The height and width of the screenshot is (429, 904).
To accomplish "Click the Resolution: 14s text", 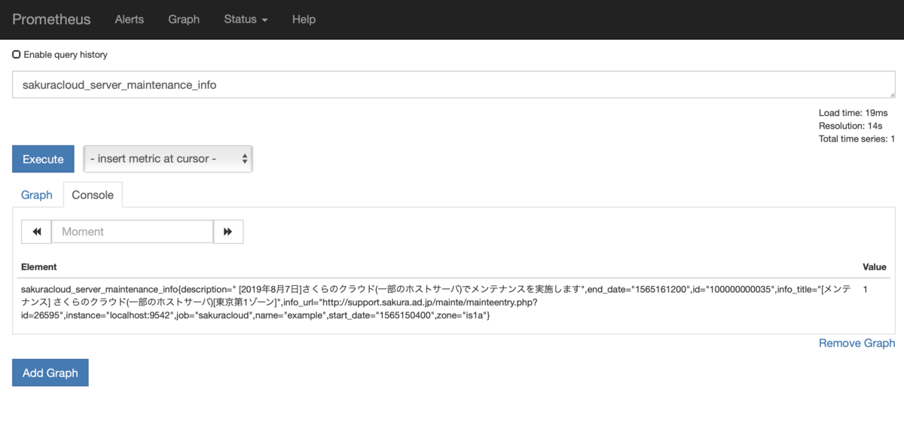I will [851, 126].
